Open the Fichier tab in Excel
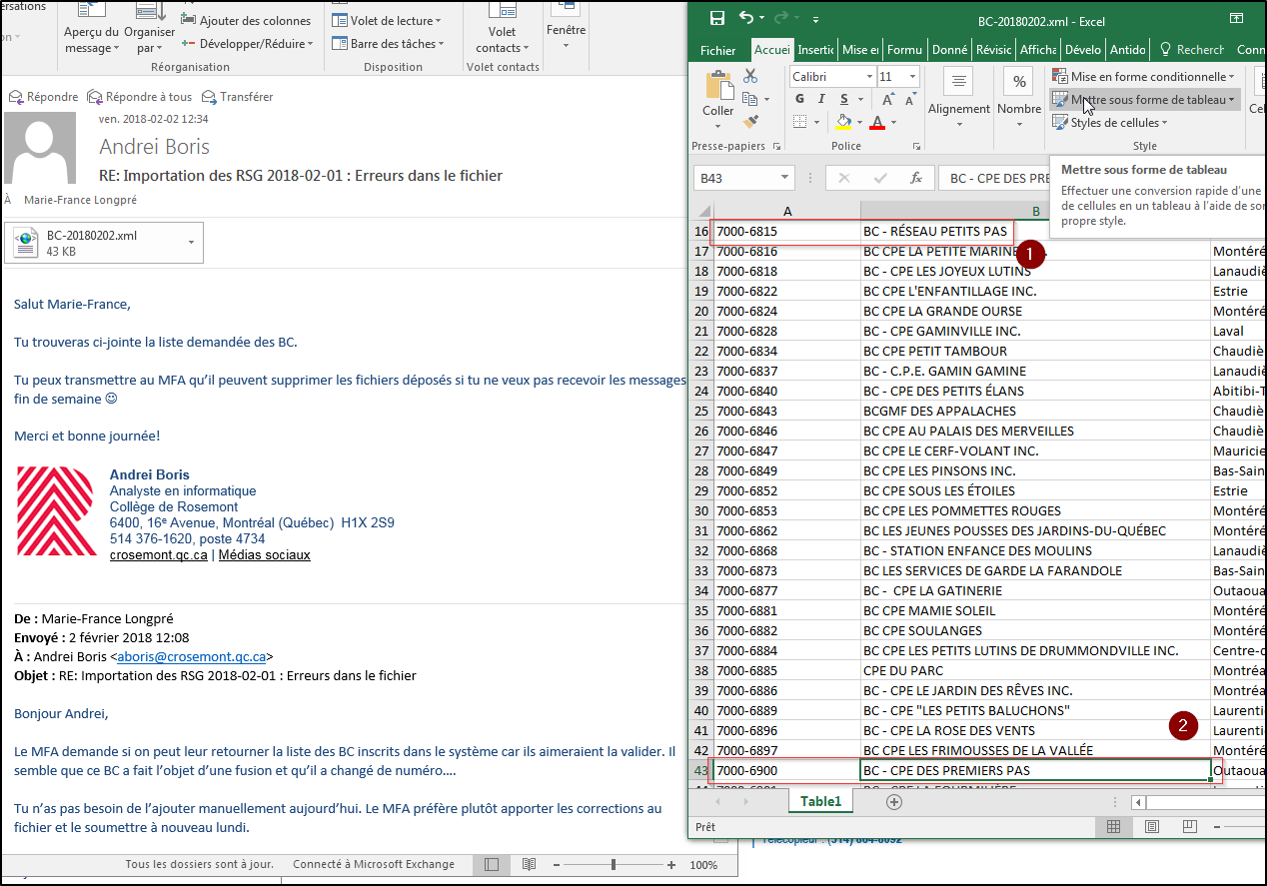 pos(717,50)
